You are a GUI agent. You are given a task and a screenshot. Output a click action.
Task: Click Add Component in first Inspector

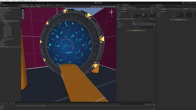pyautogui.click(x=136, y=30)
